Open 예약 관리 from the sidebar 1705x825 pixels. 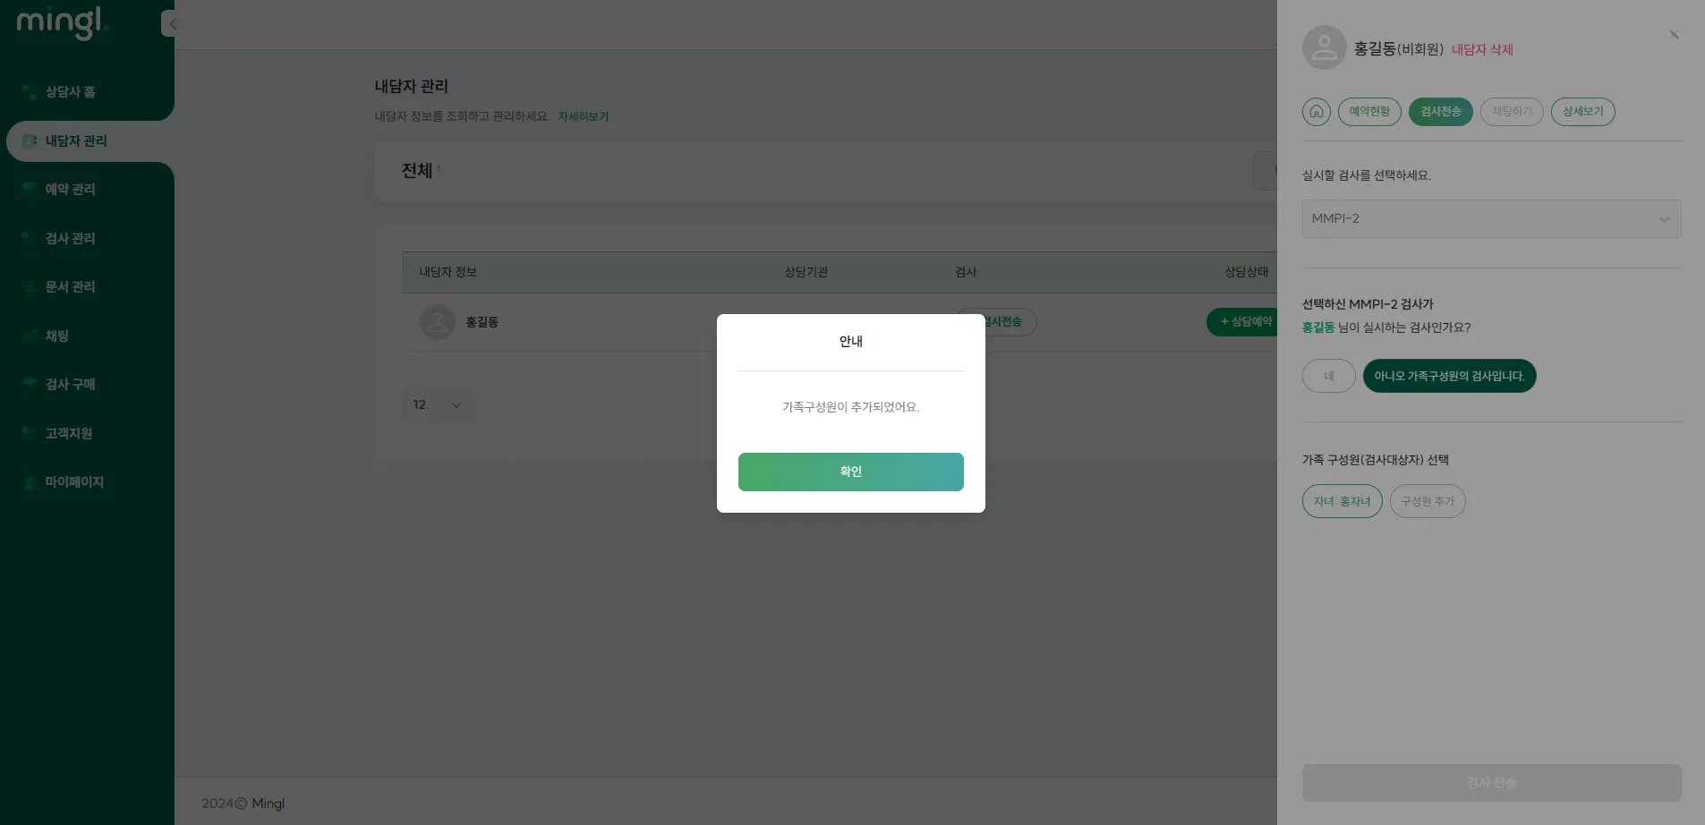(70, 189)
